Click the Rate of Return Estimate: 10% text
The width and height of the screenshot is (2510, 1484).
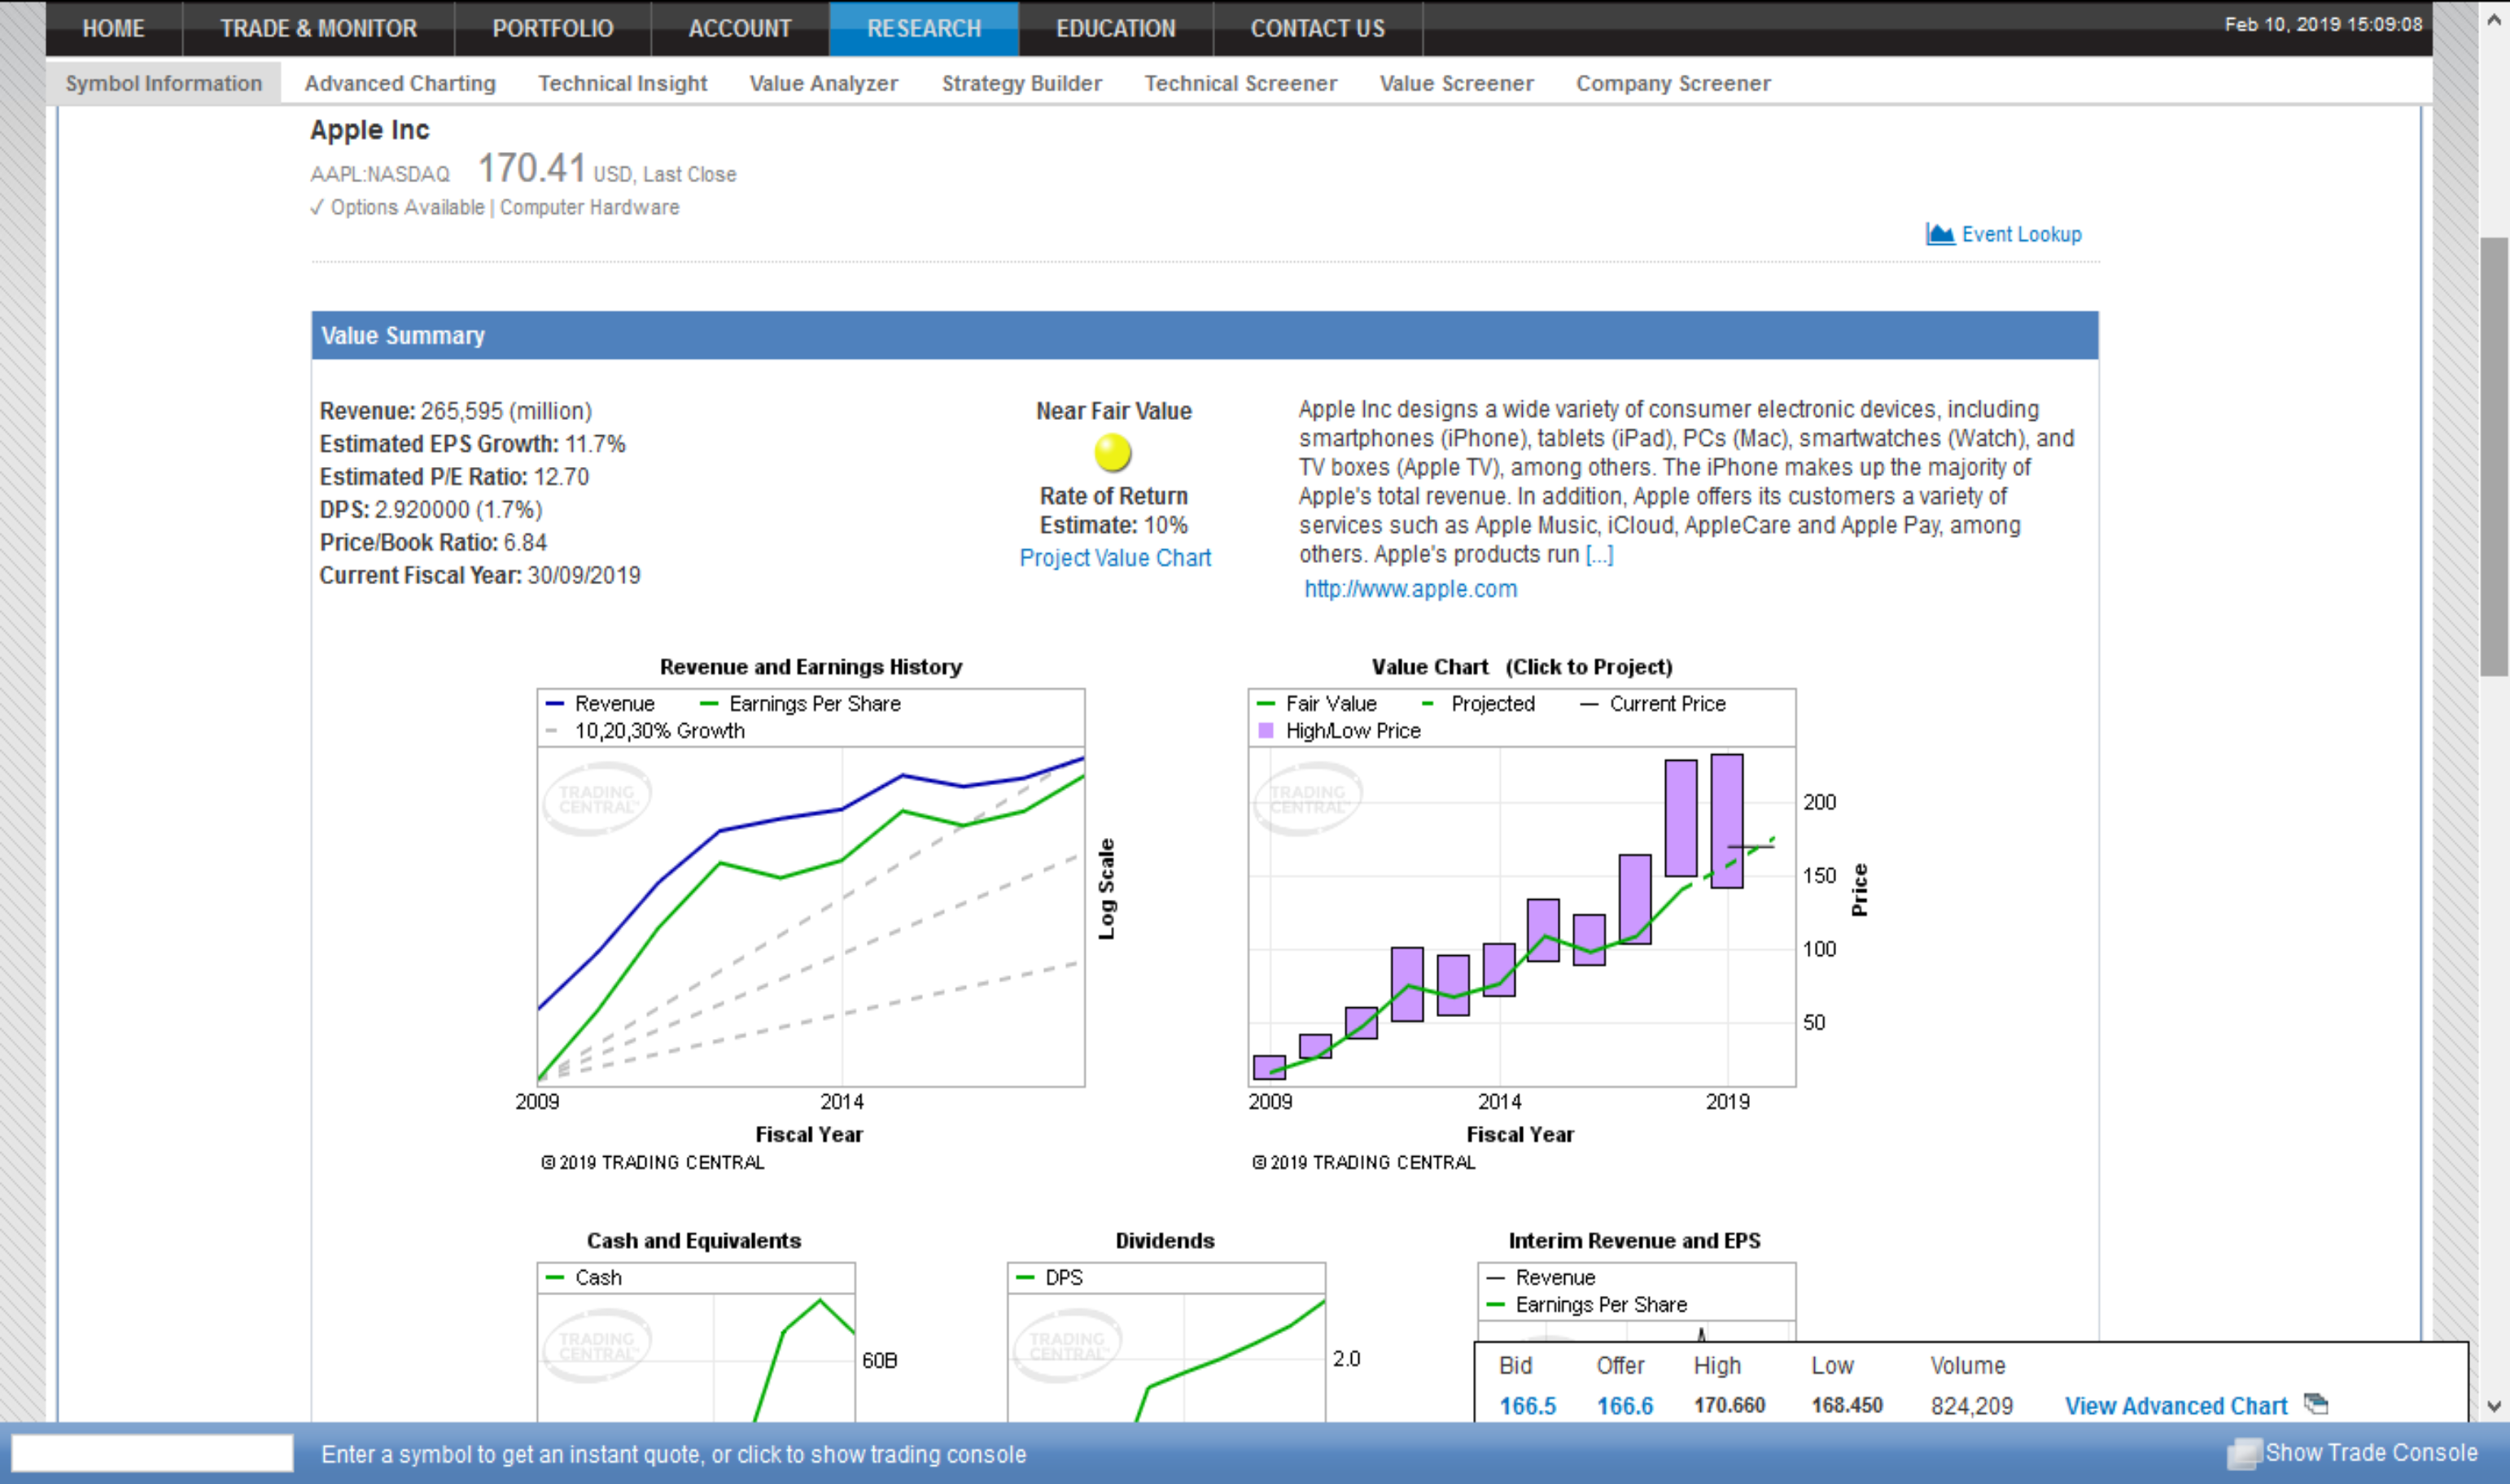(x=1113, y=510)
